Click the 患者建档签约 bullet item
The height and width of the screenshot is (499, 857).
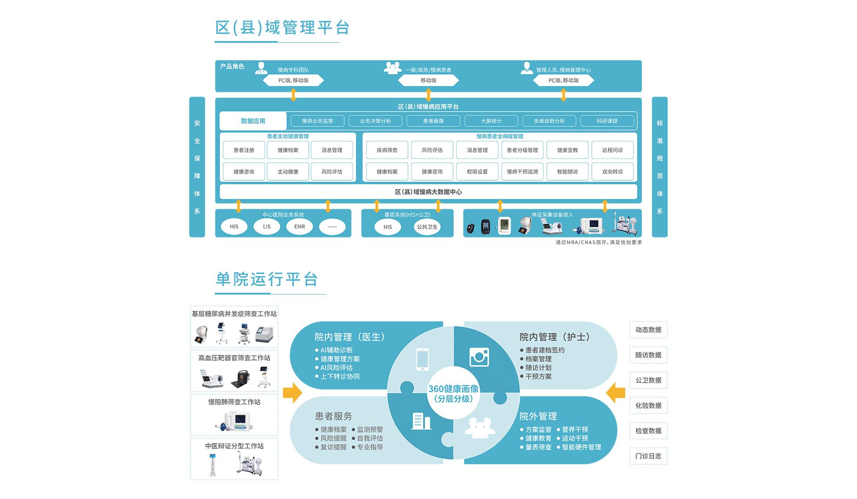(x=542, y=350)
